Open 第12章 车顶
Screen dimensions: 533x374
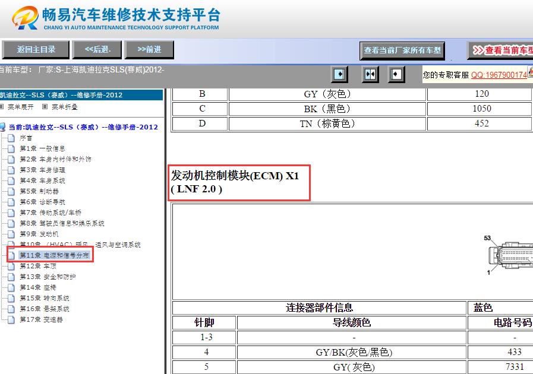pos(37,266)
